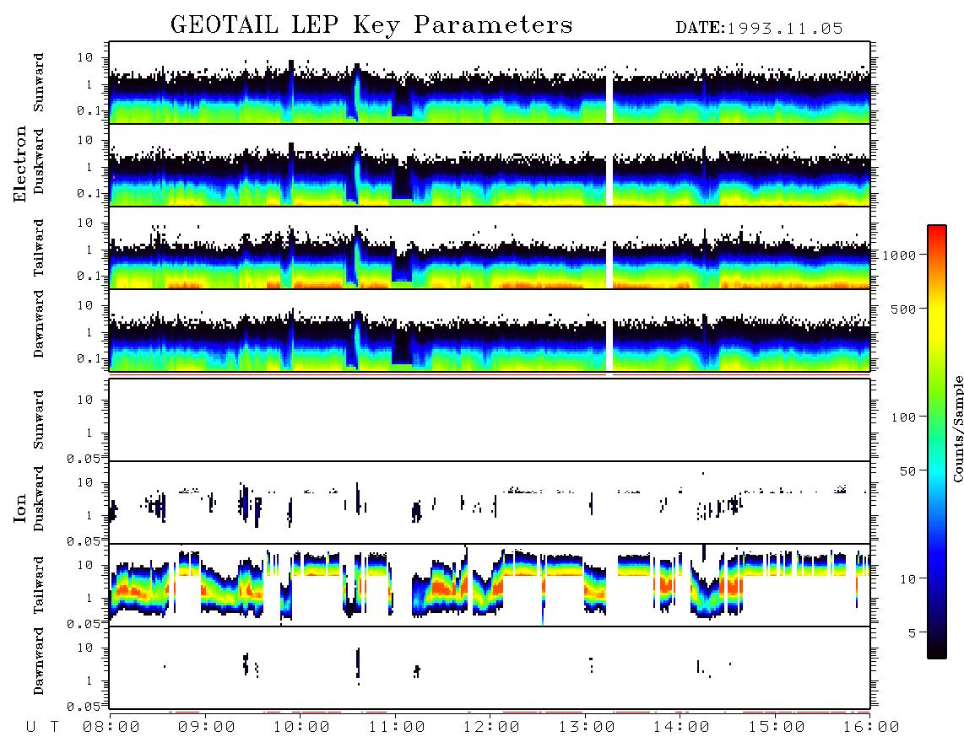Screen dimensions: 964x742
Task: Click the "50" colorbar tick label
Action: click(x=907, y=471)
